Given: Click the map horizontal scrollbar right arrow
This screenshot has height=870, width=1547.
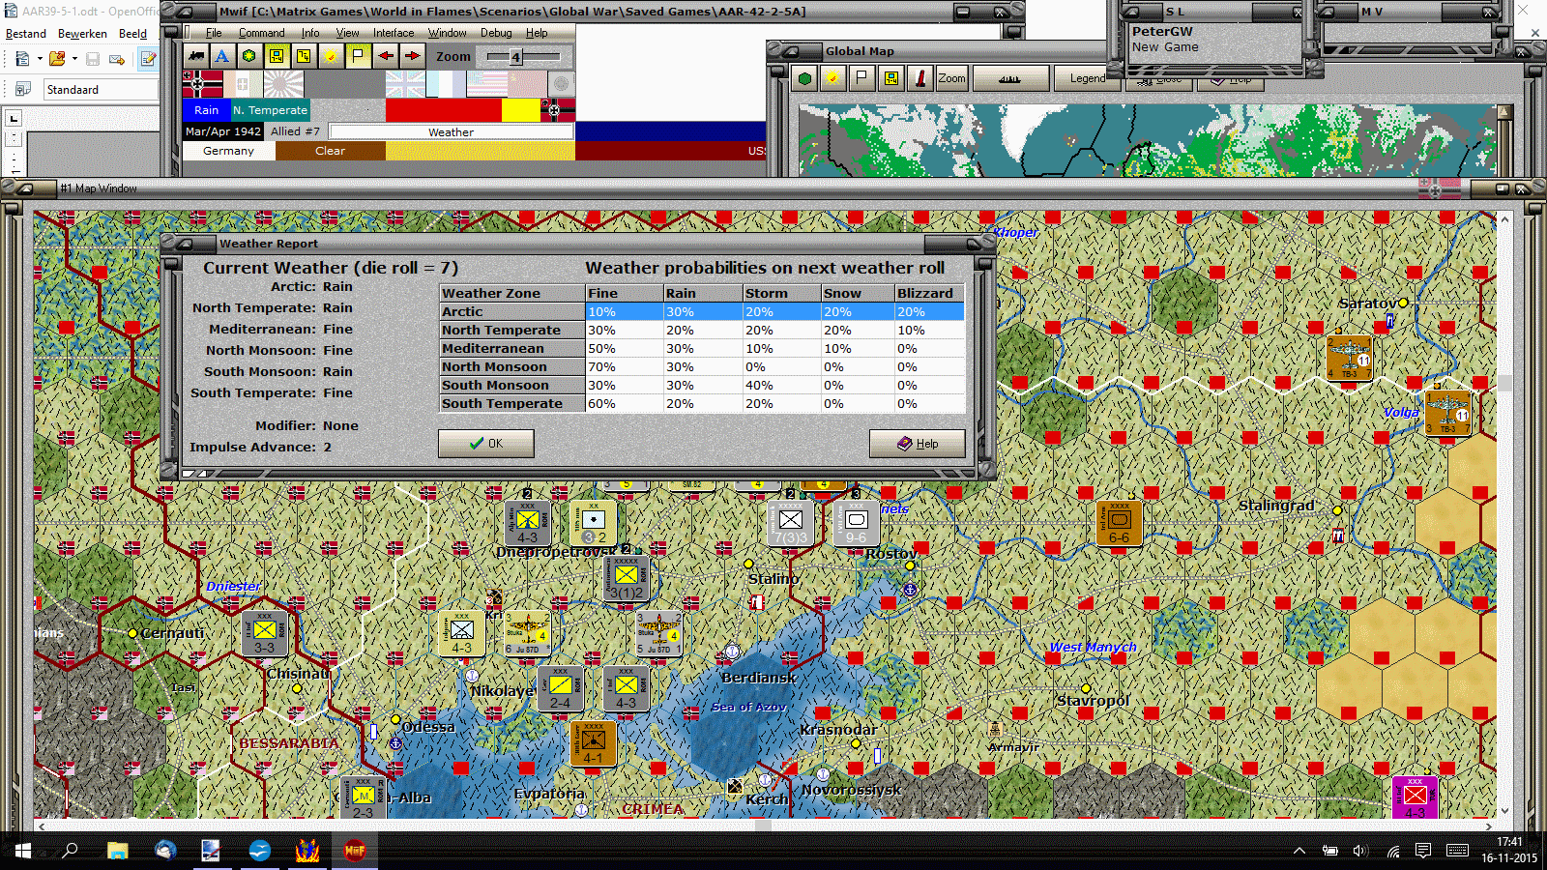Looking at the screenshot, I should click(x=1489, y=826).
